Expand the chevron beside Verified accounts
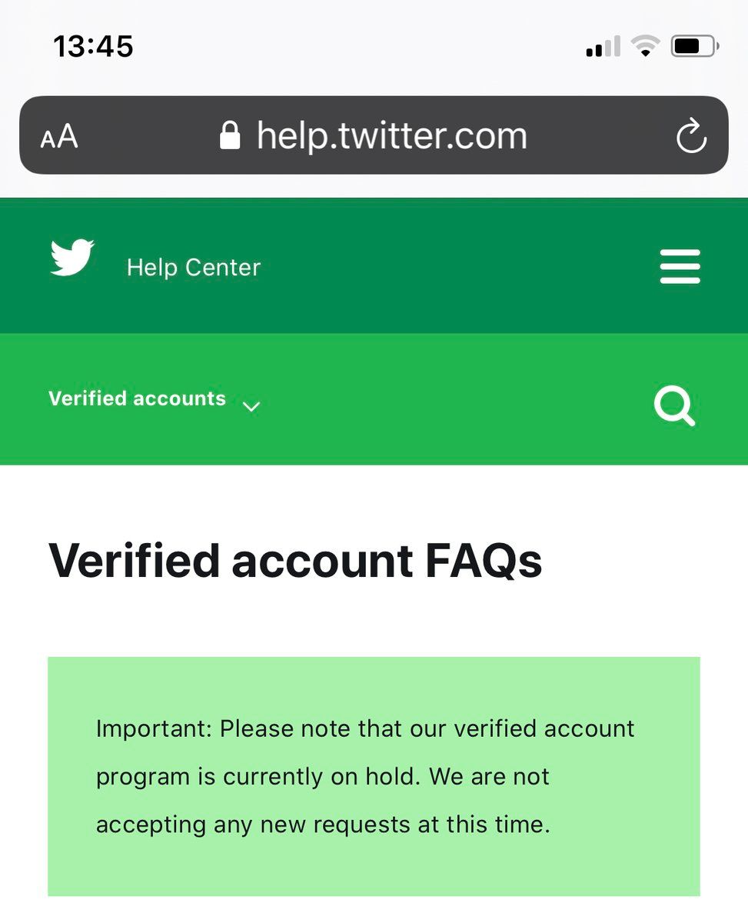The image size is (748, 923). pos(251,406)
